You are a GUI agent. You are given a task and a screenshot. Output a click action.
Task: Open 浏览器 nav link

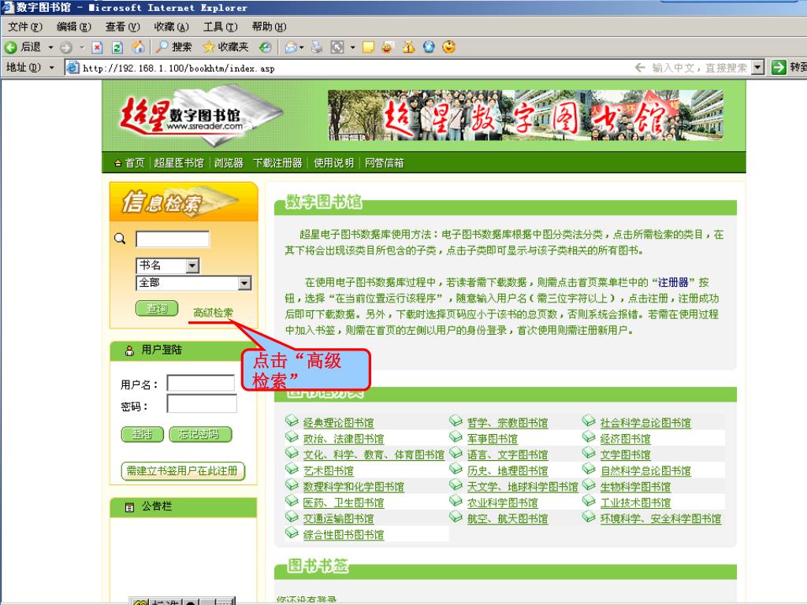coord(229,163)
